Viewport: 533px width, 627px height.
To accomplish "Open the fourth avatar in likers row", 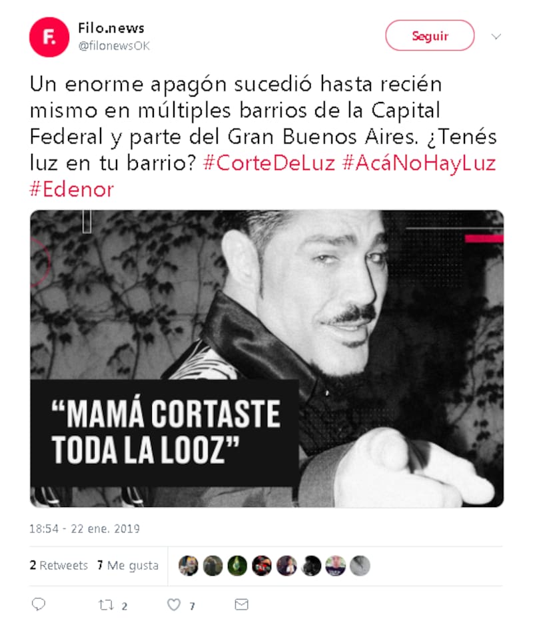I will 262,566.
